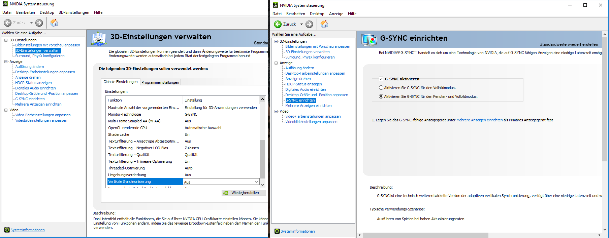Select G-SYNC einrichten in the left window tree

[x=30, y=99]
